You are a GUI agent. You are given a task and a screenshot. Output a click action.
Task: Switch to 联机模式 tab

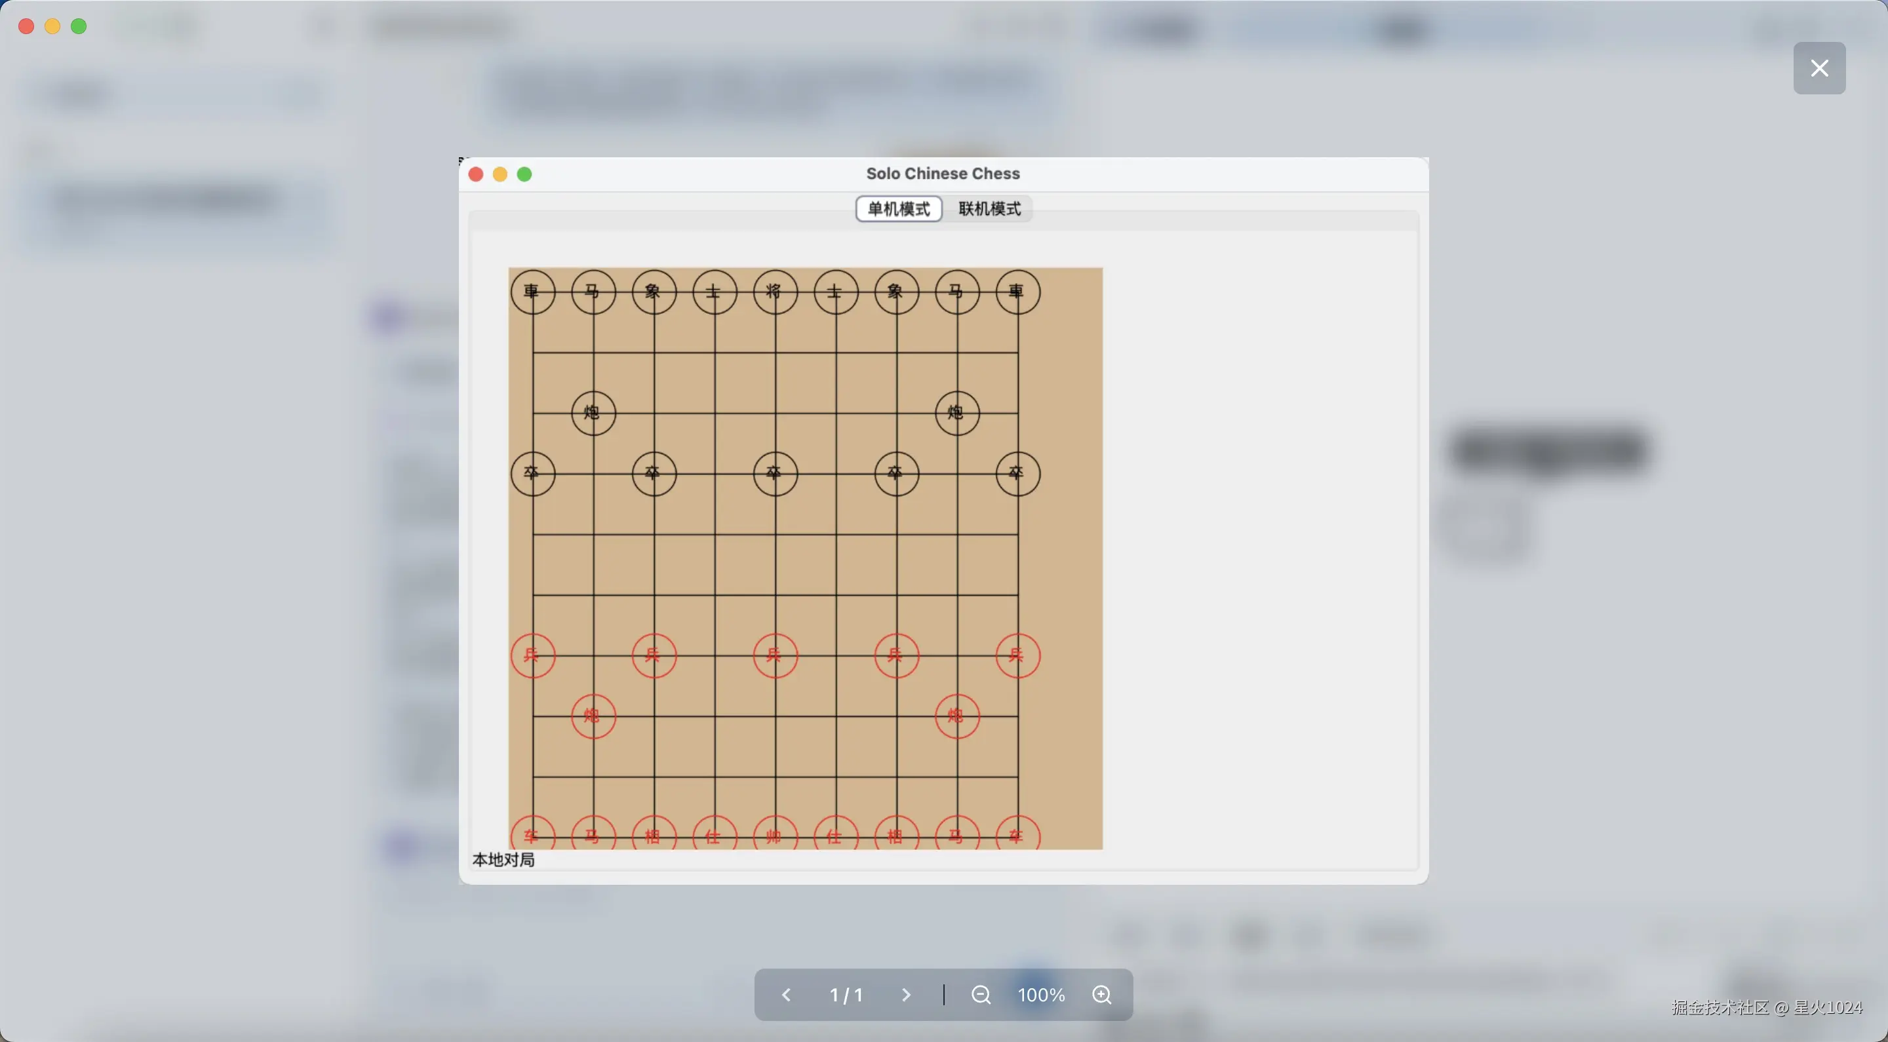tap(989, 209)
